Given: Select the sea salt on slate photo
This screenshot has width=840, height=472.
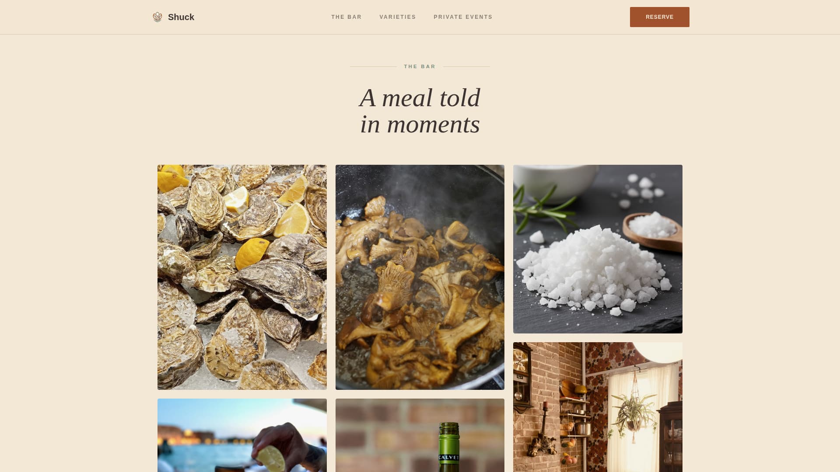Looking at the screenshot, I should click(598, 249).
